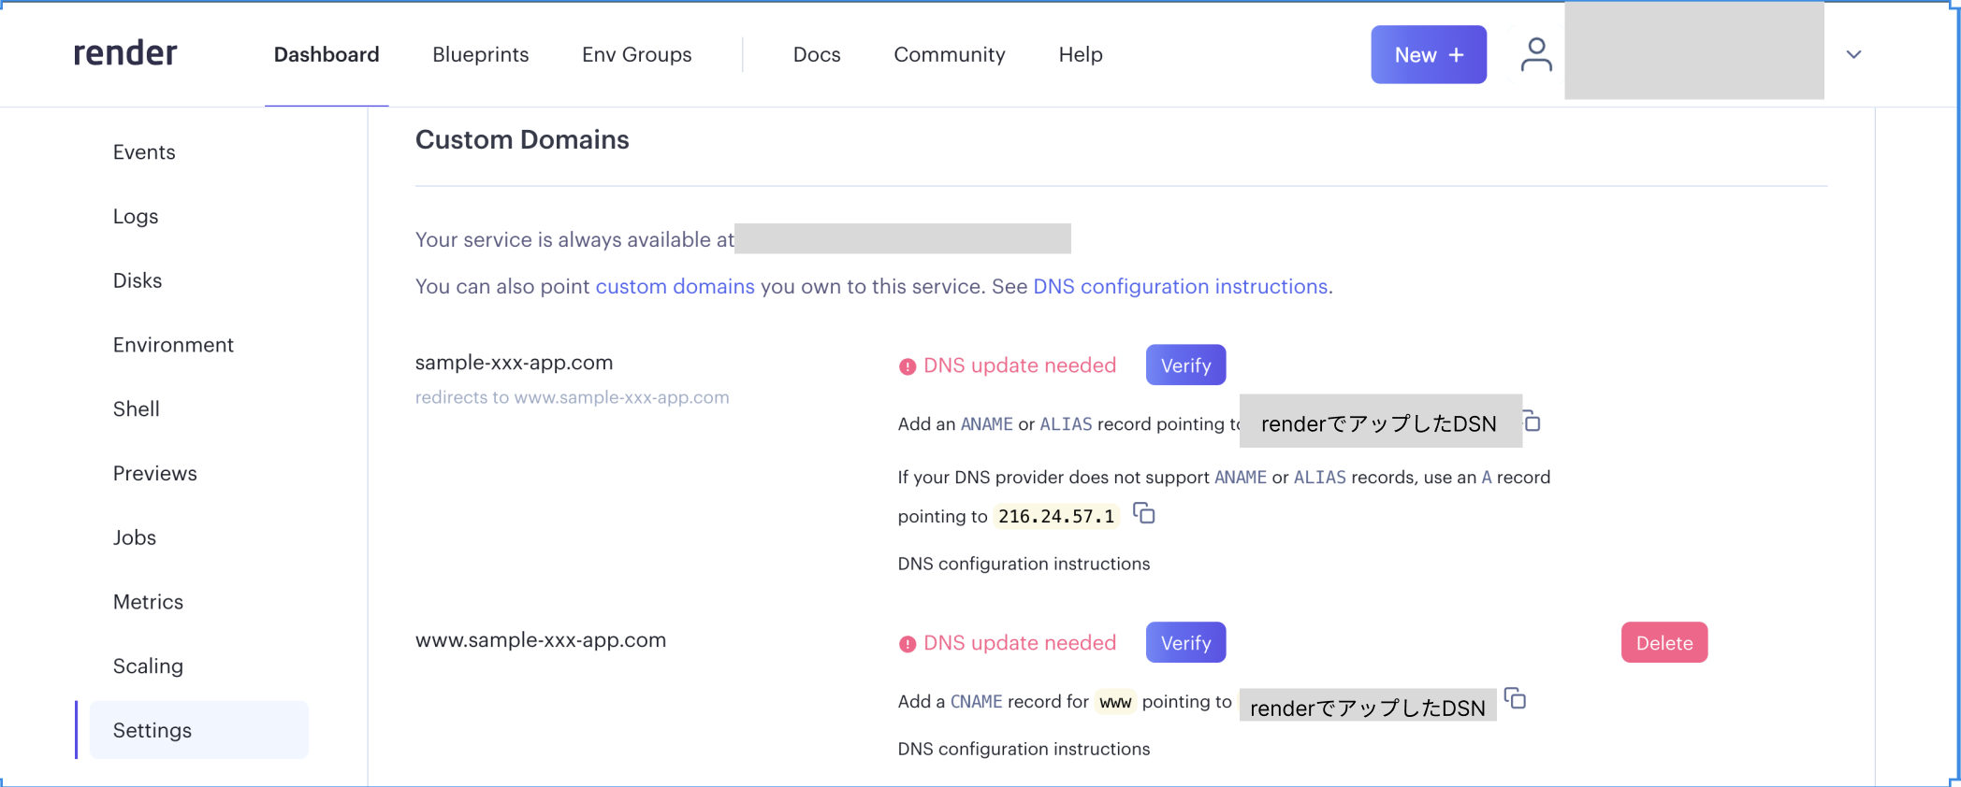1961x787 pixels.
Task: Open the DNS configuration instructions link in intro
Action: [1181, 286]
